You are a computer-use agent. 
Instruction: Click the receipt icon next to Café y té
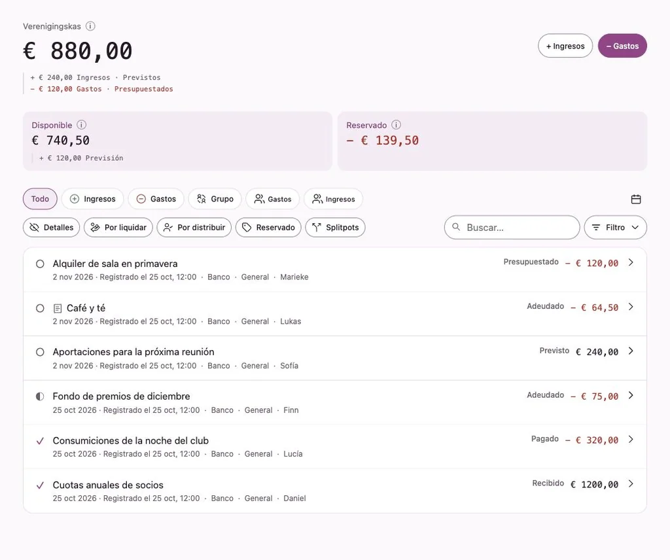coord(58,308)
